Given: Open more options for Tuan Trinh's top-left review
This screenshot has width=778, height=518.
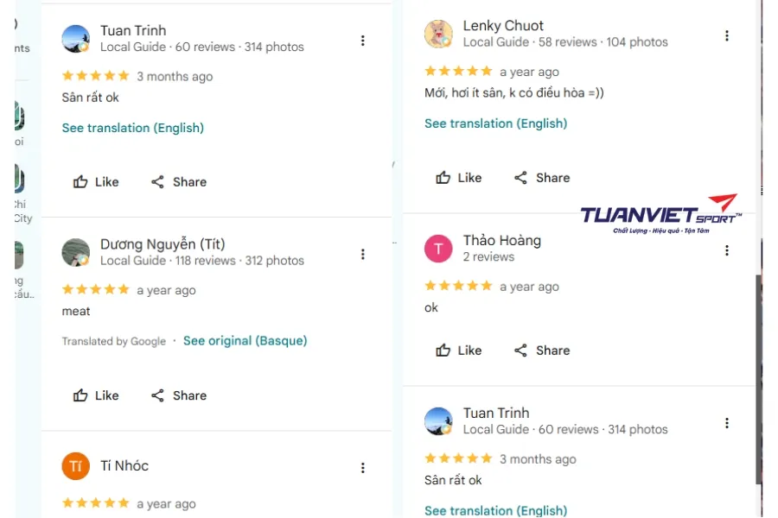Looking at the screenshot, I should (363, 41).
